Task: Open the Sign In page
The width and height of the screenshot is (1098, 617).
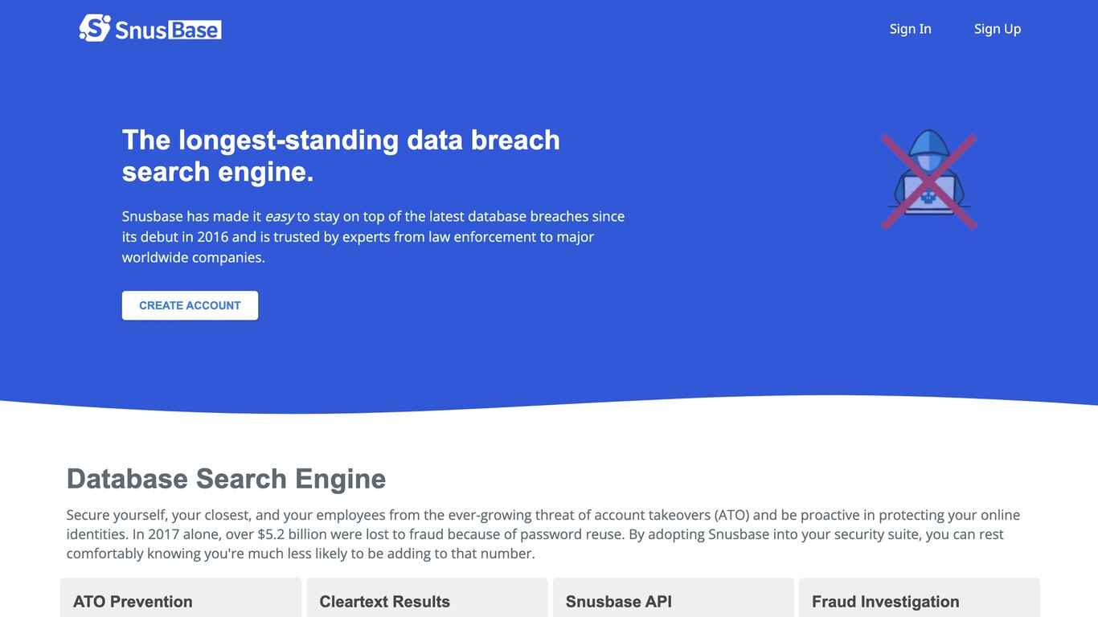Action: [910, 29]
